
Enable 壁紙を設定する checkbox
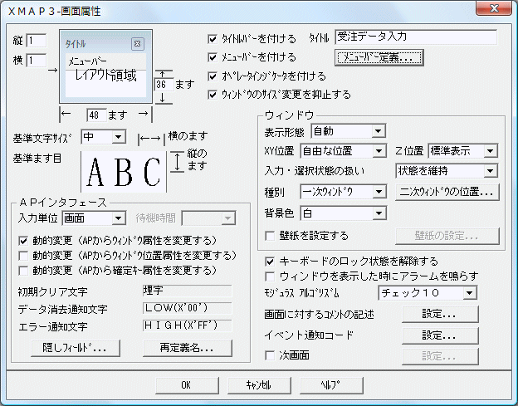click(270, 236)
